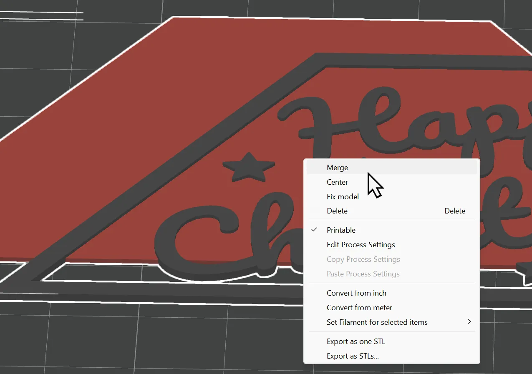Viewport: 532px width, 374px height.
Task: Select Merge in the context menu
Action: (x=392, y=168)
